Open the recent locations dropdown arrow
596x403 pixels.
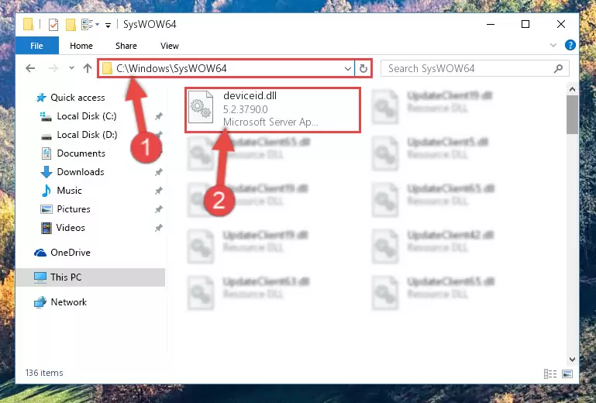click(71, 68)
